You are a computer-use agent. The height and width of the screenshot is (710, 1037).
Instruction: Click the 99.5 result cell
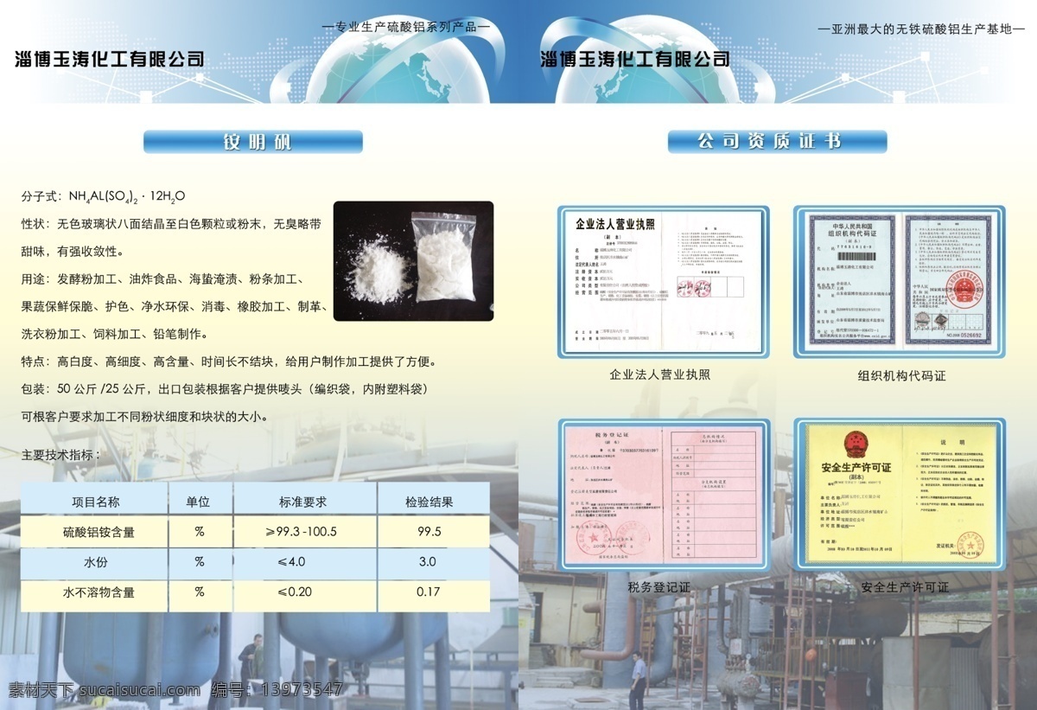[x=429, y=532]
